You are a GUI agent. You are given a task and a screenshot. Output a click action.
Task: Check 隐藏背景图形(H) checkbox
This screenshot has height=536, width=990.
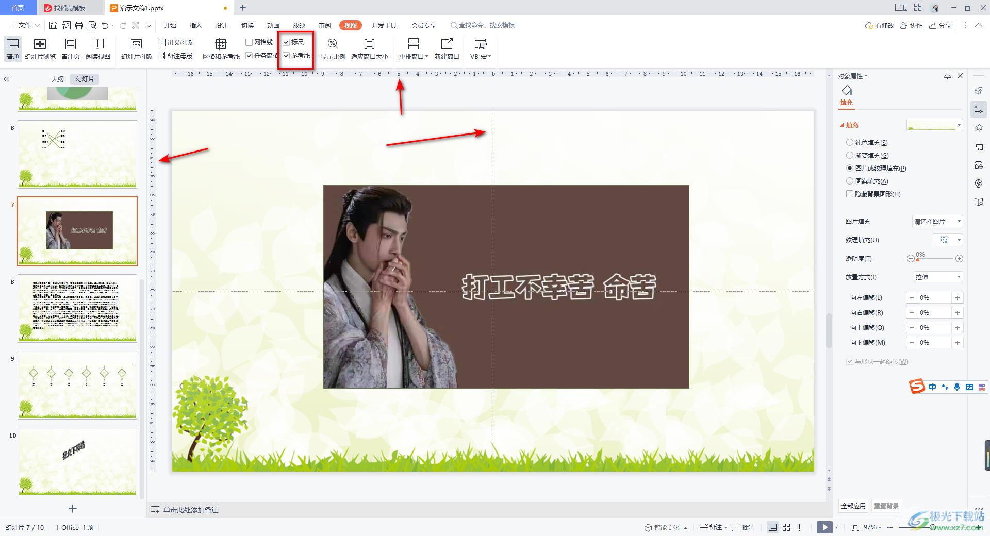tap(850, 194)
